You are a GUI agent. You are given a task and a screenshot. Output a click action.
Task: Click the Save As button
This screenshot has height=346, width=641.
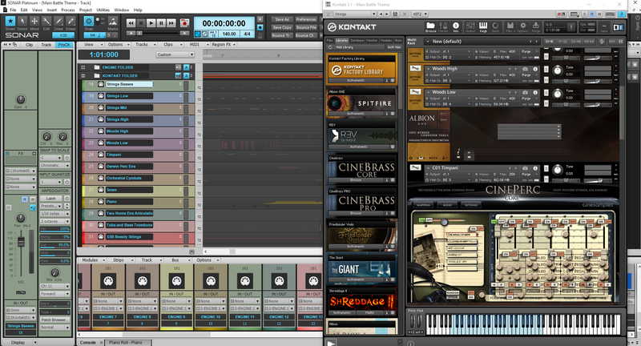(x=282, y=18)
